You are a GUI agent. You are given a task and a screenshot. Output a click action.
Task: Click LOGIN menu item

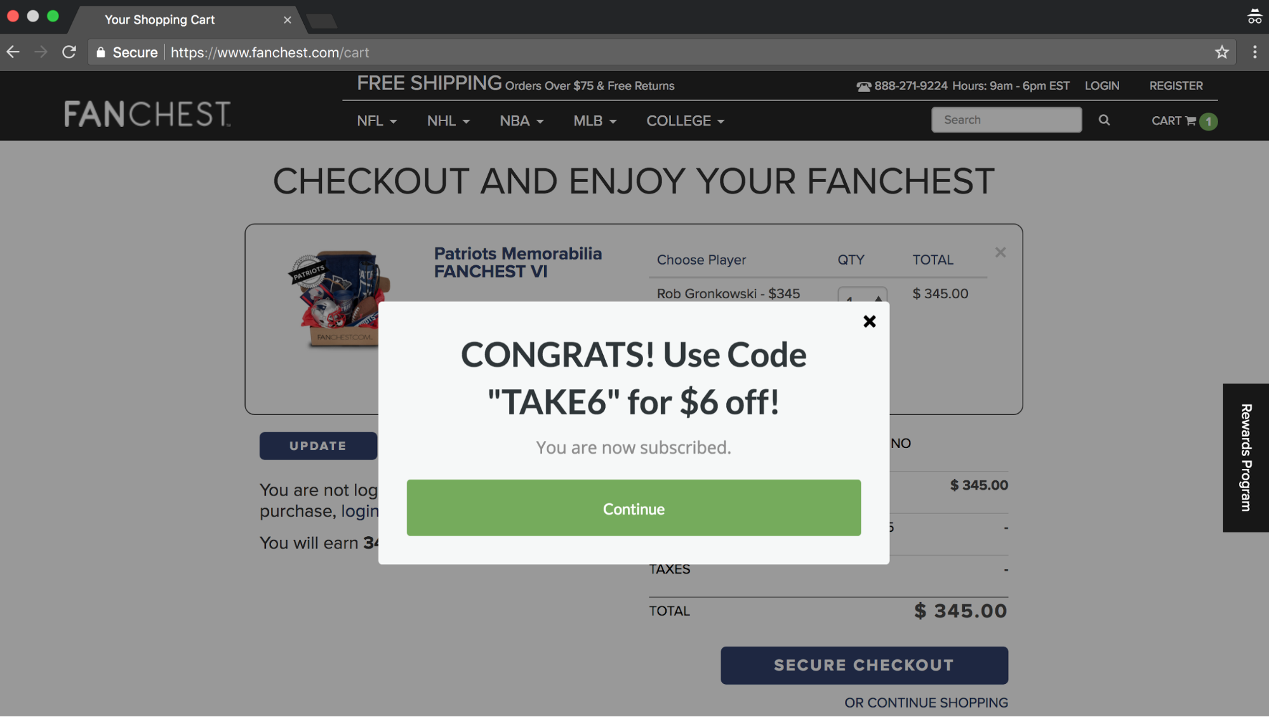click(1103, 86)
